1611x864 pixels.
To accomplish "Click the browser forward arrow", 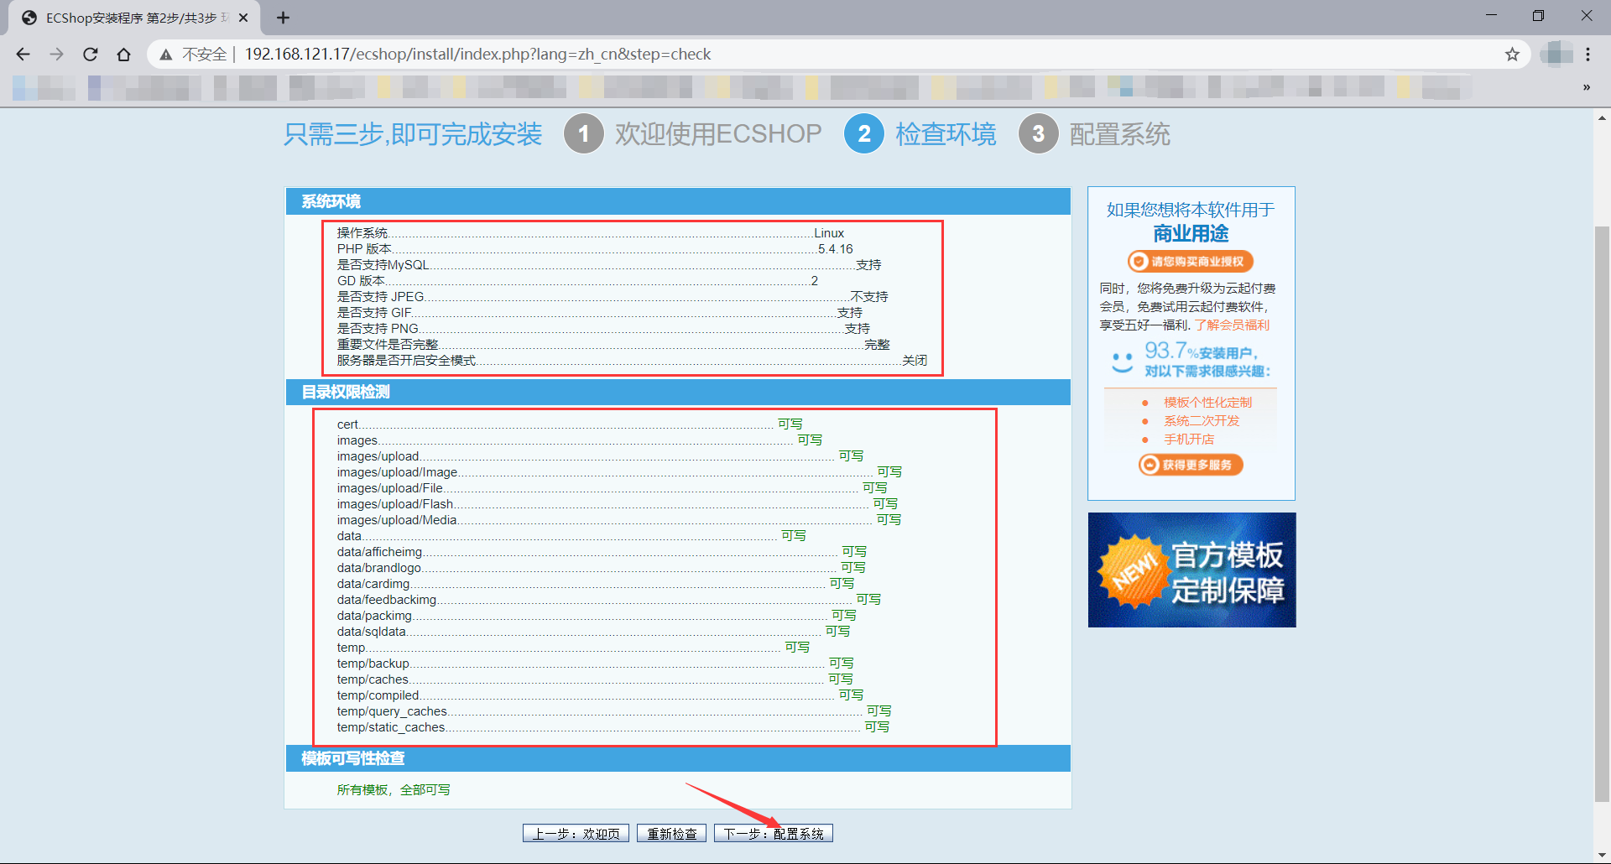I will click(x=56, y=55).
